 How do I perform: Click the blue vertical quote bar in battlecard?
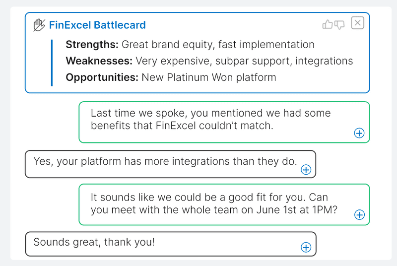tap(52, 63)
